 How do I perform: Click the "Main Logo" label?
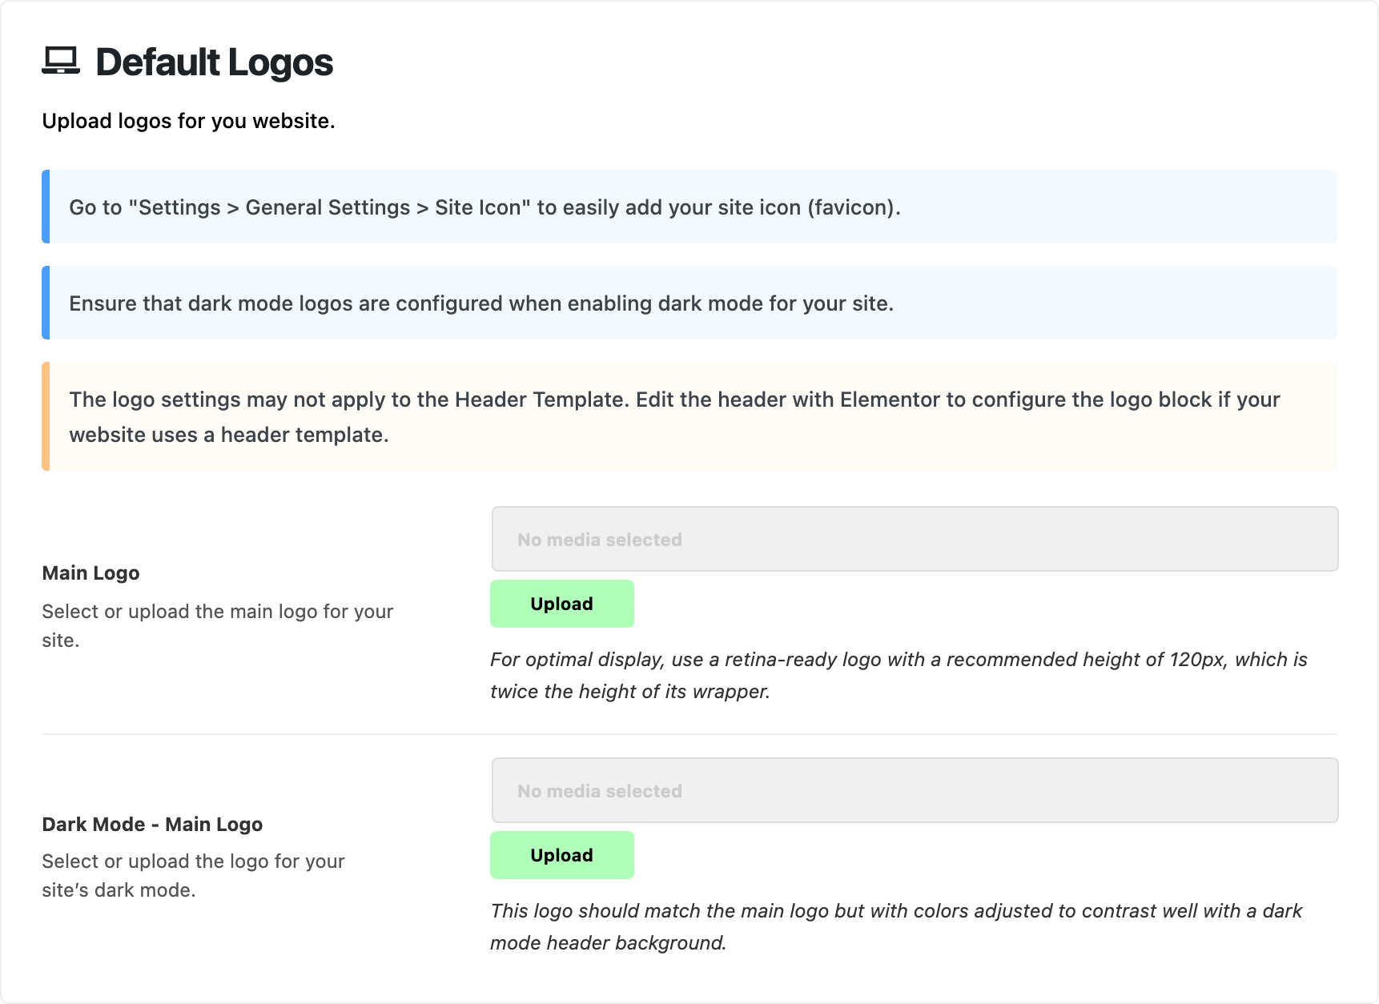(90, 572)
